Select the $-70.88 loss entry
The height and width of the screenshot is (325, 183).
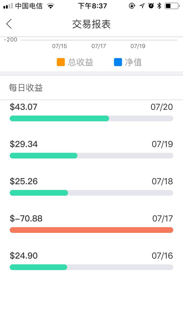click(26, 219)
